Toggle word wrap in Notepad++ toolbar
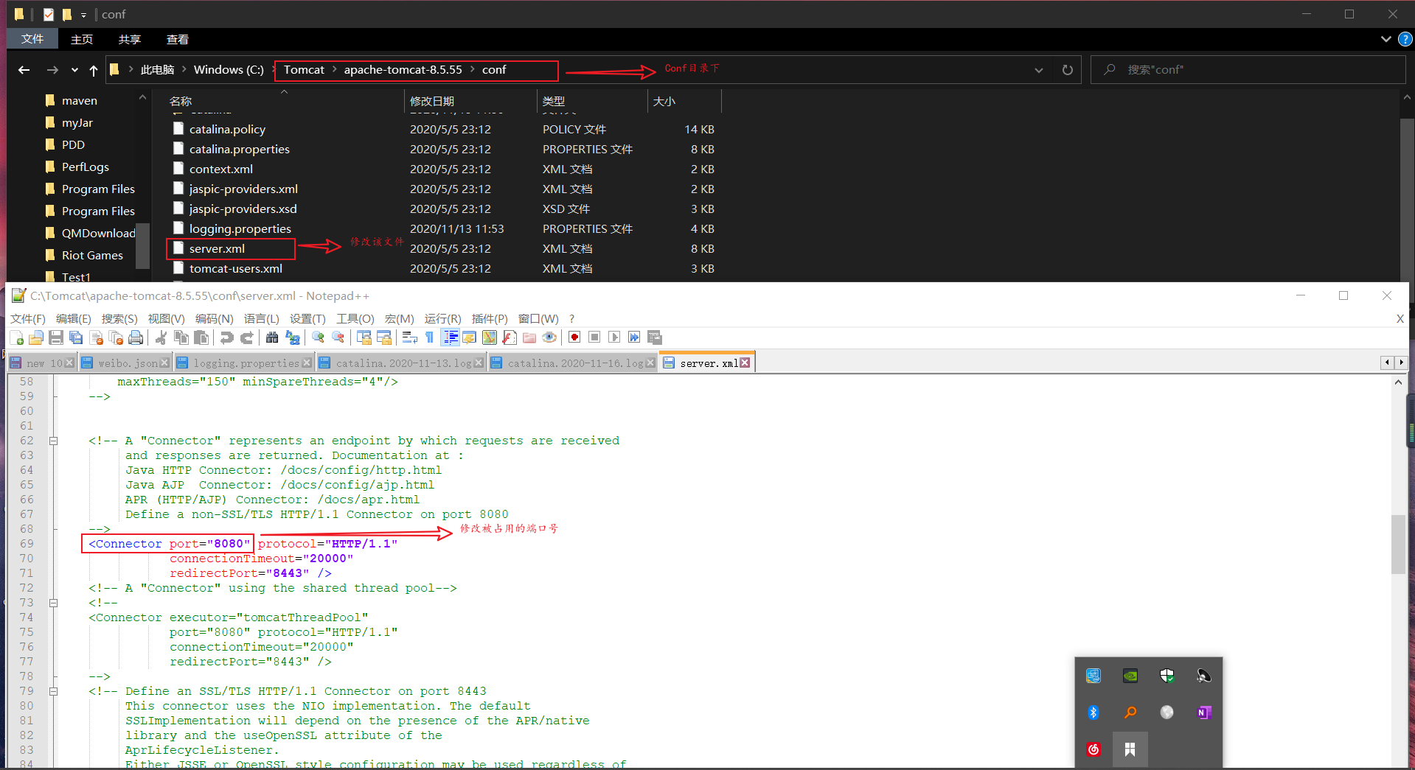Image resolution: width=1415 pixels, height=770 pixels. [x=410, y=337]
